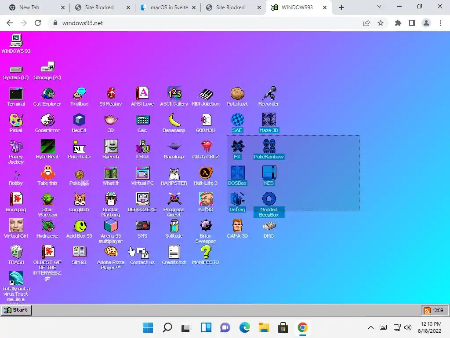Open Piskel paint palette icon
This screenshot has width=450, height=338.
point(16,123)
